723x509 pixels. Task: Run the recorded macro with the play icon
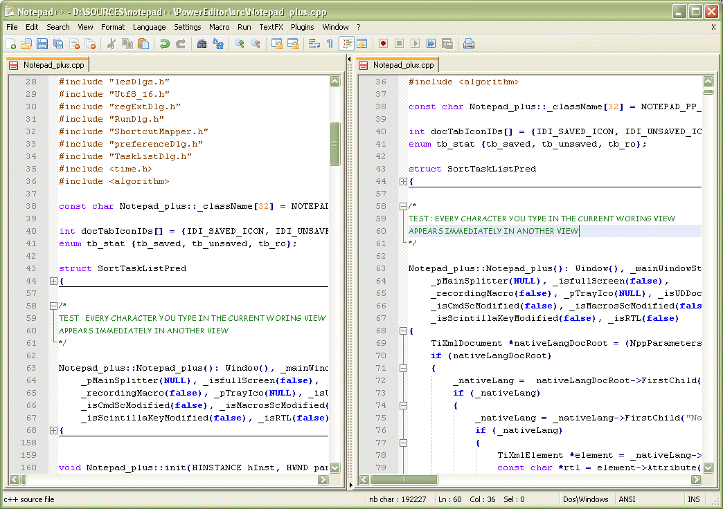416,43
